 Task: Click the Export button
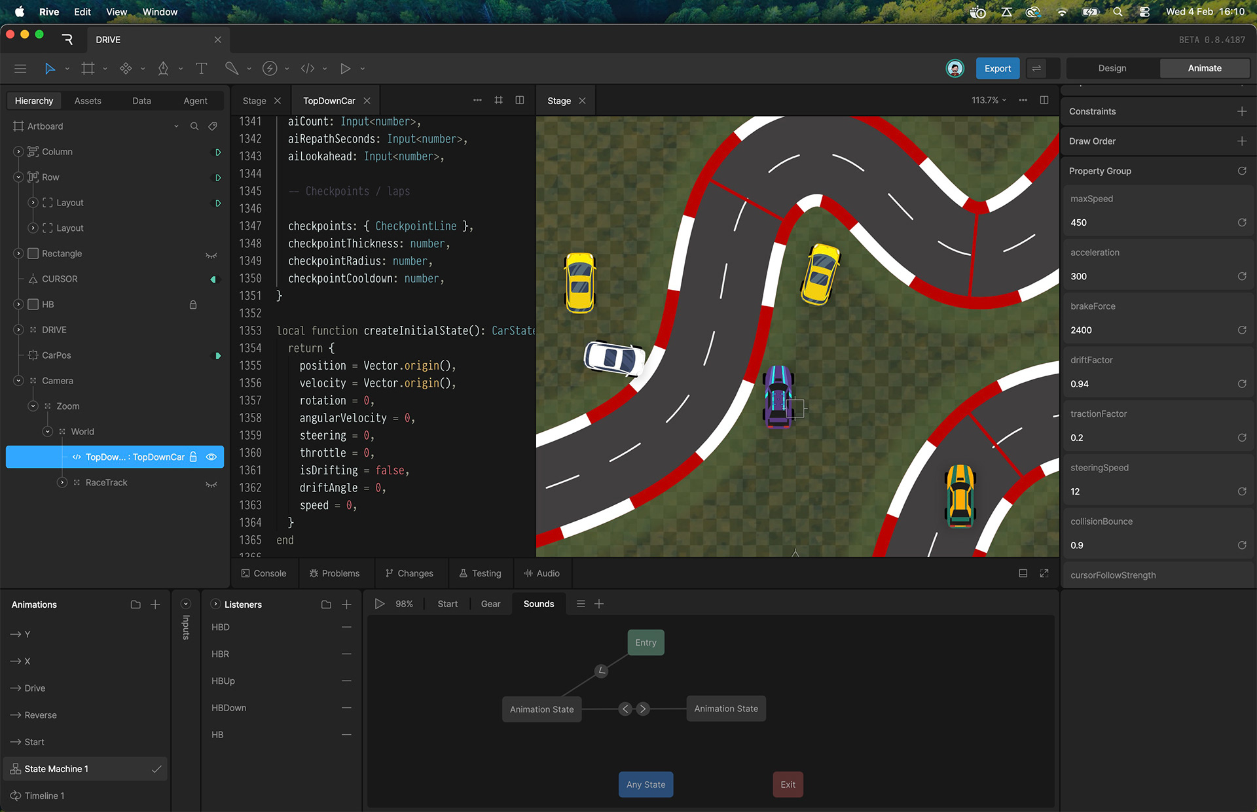pos(997,68)
